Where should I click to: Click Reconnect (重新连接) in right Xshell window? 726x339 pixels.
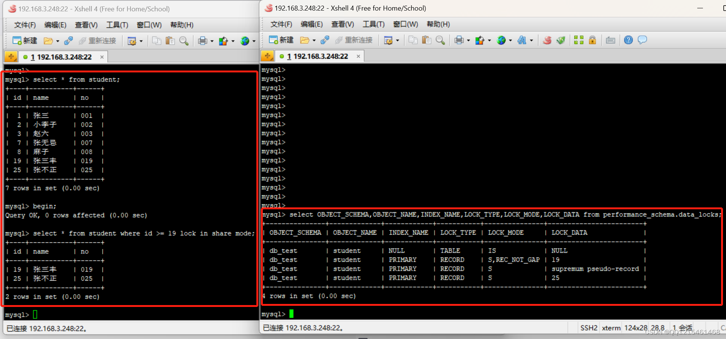coord(354,40)
